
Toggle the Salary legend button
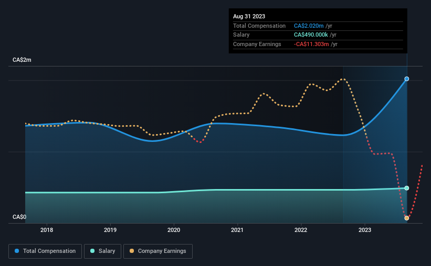click(x=102, y=251)
